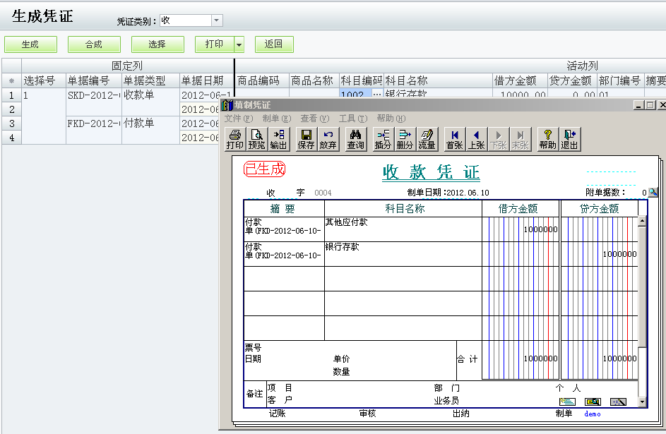This screenshot has width=666, height=434.
Task: Click the text-lines icon below 个人
Action: (x=567, y=402)
